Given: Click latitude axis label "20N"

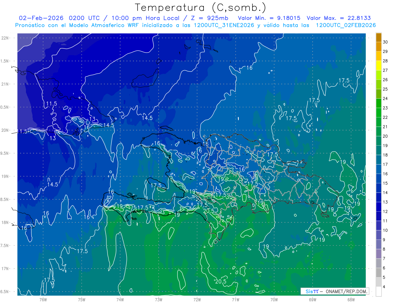Looking at the screenshot, I should [x=5, y=130].
